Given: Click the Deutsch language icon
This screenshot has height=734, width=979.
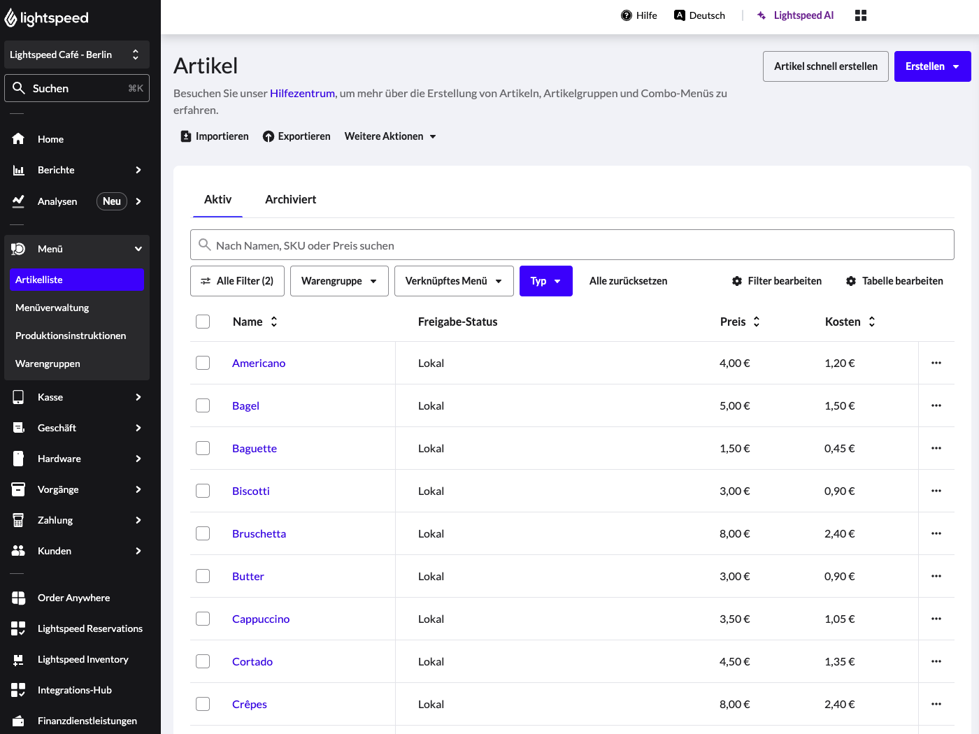Looking at the screenshot, I should [680, 15].
